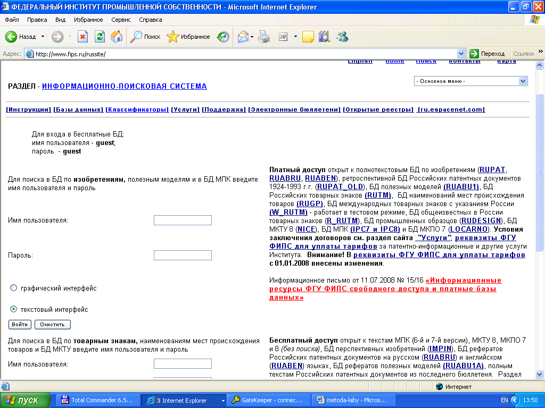545x408 pixels.
Task: Open the Справка menu
Action: pos(151,20)
